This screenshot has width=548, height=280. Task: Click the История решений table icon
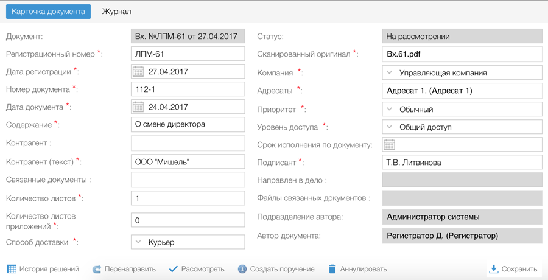[12, 269]
